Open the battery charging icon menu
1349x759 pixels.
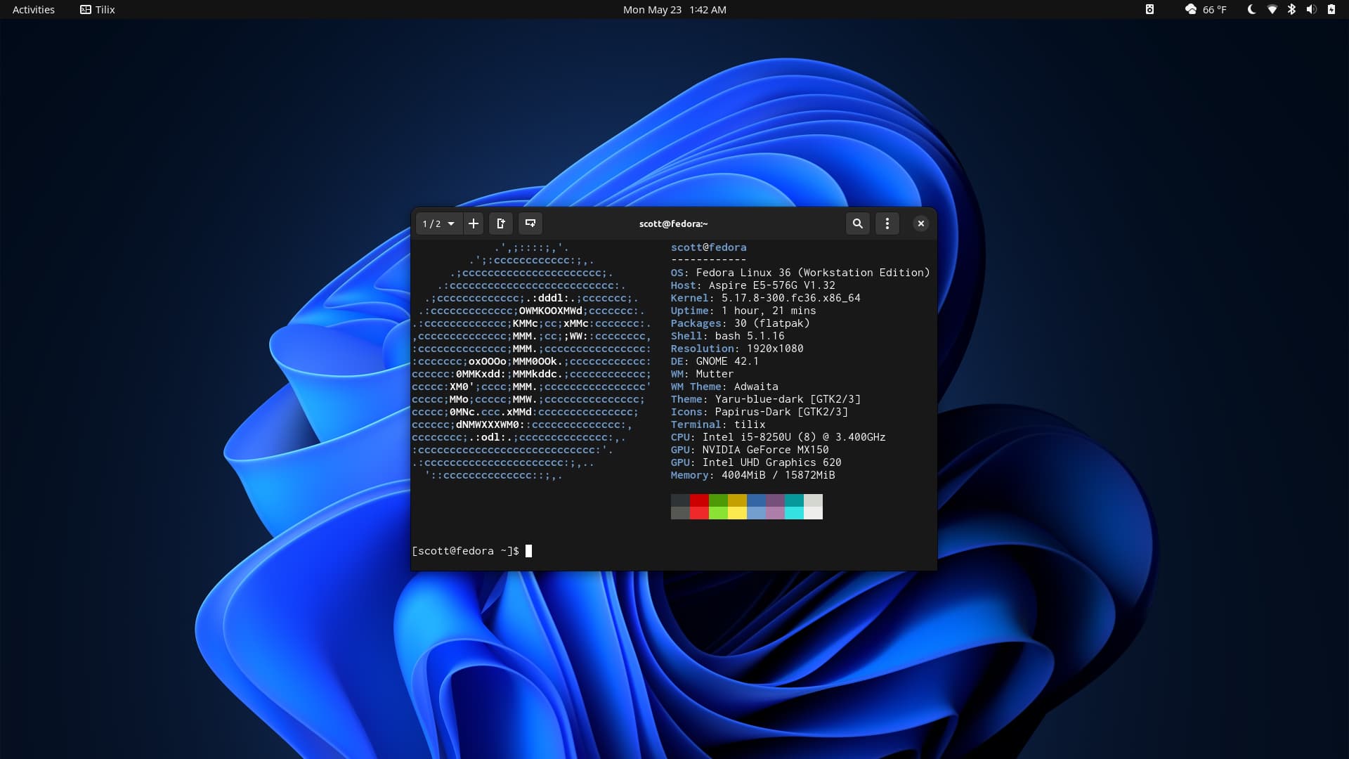1331,9
